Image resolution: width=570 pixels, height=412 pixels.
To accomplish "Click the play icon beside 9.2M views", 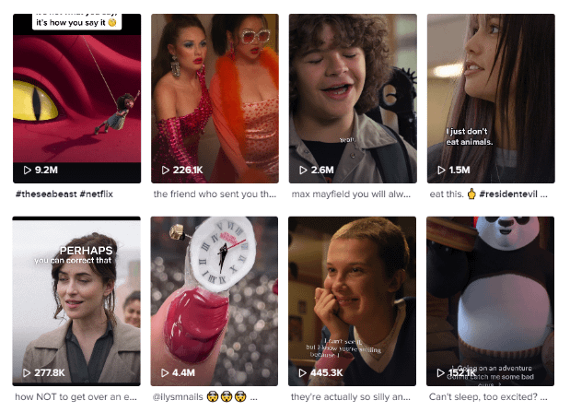I will coord(28,170).
